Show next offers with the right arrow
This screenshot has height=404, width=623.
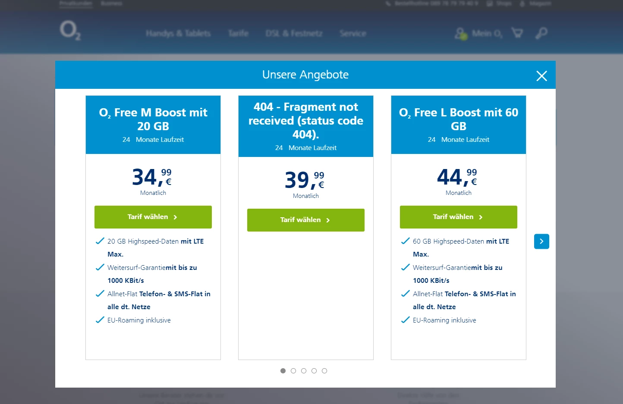pos(541,241)
